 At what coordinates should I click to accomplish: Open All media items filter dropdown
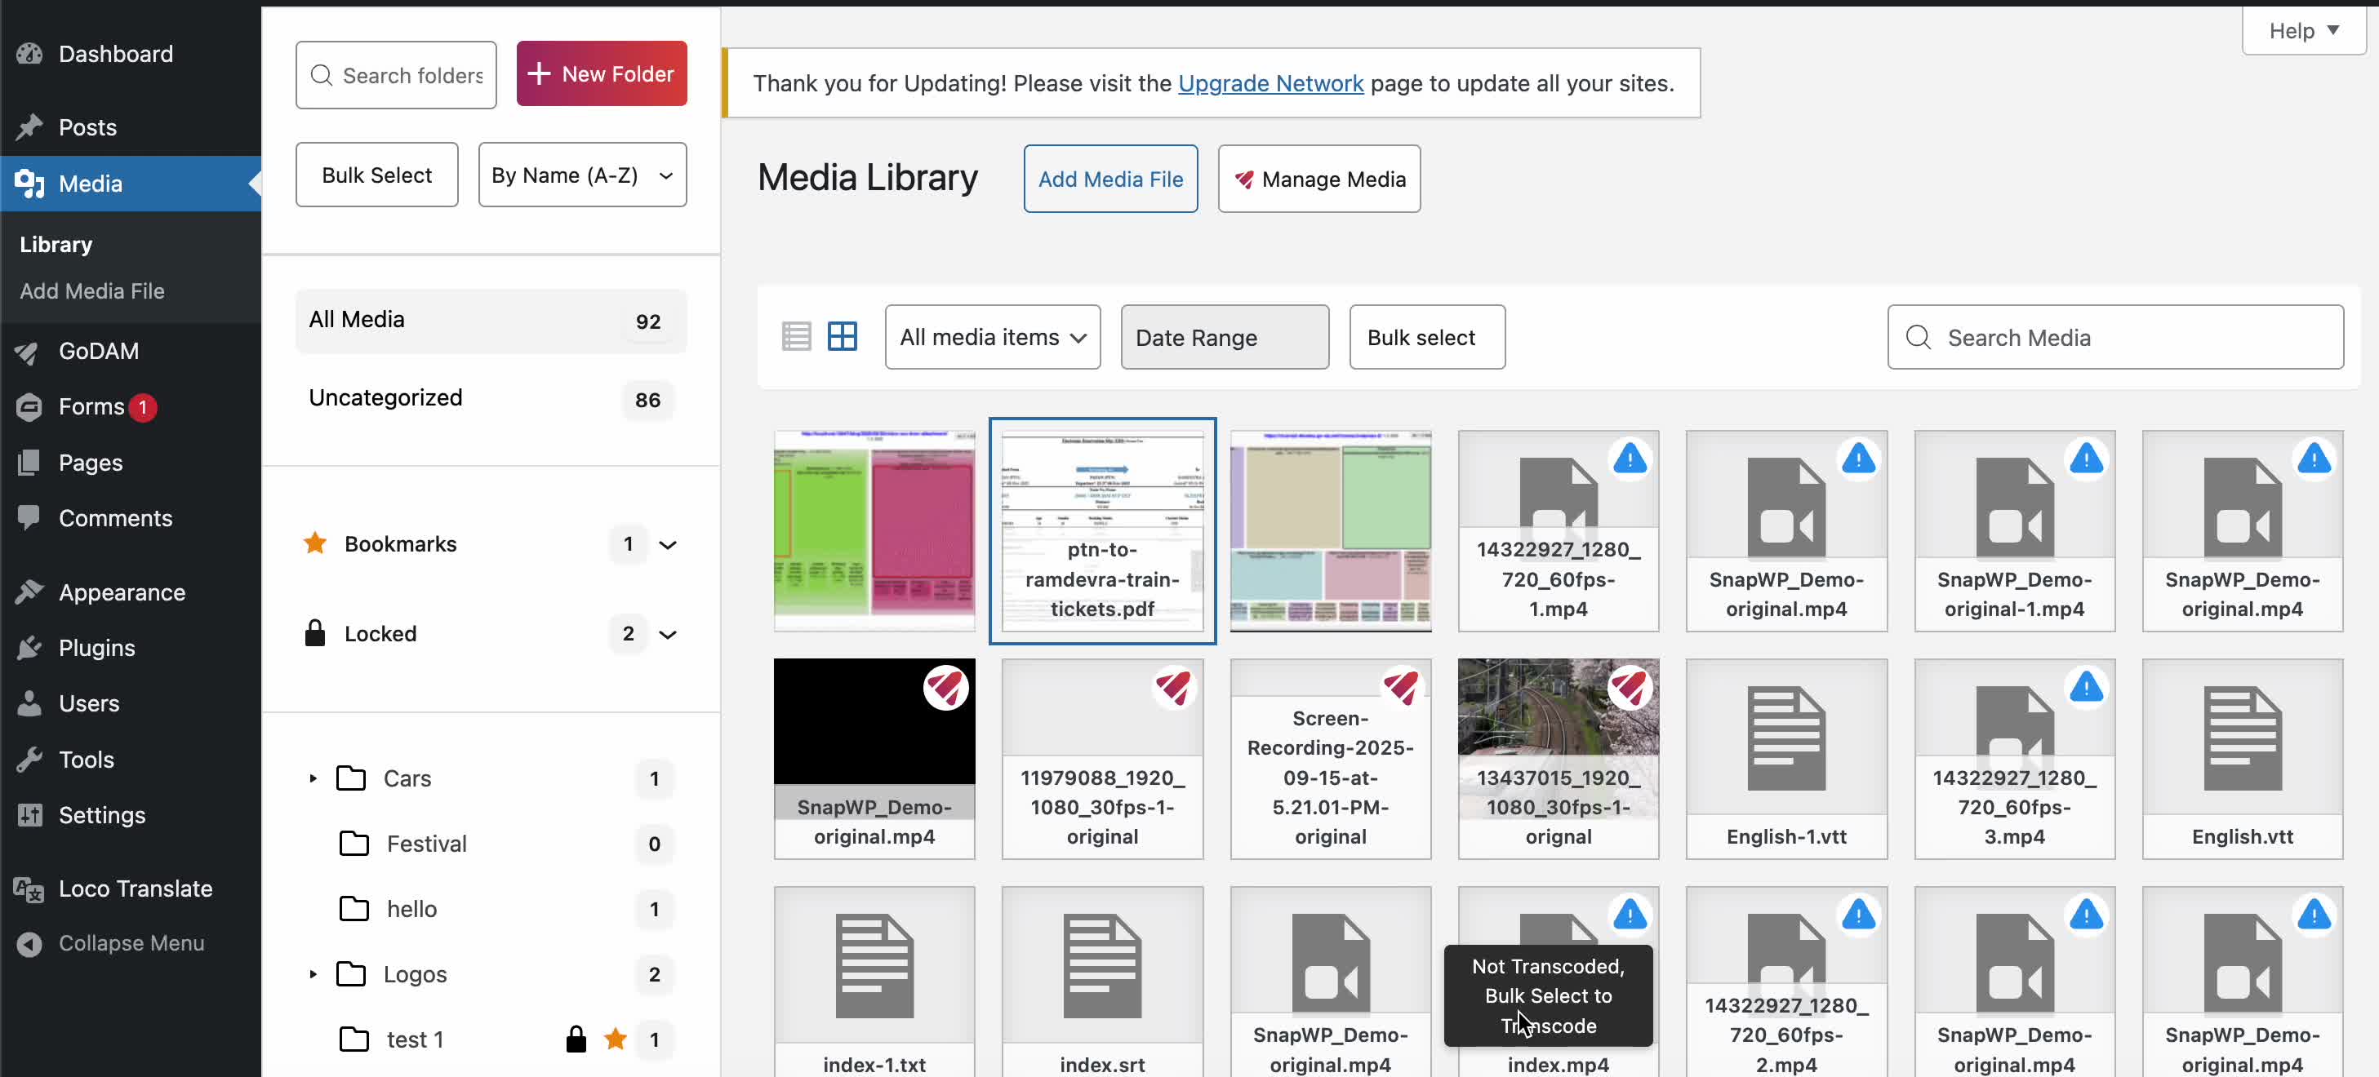(x=992, y=337)
